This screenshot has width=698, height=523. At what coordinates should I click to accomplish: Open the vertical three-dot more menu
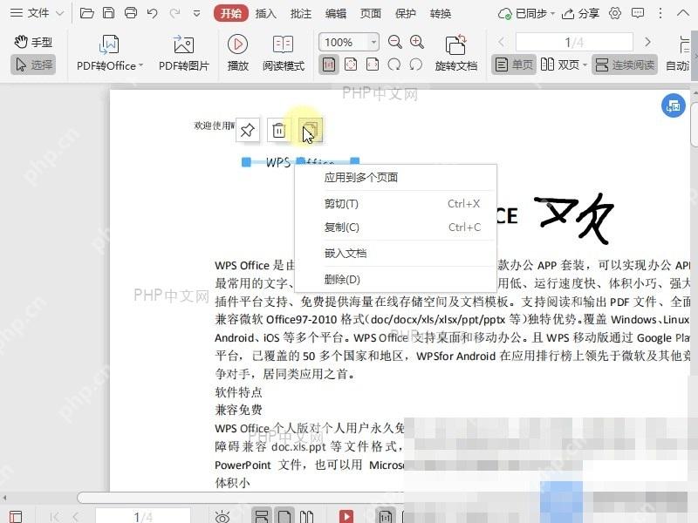click(660, 13)
